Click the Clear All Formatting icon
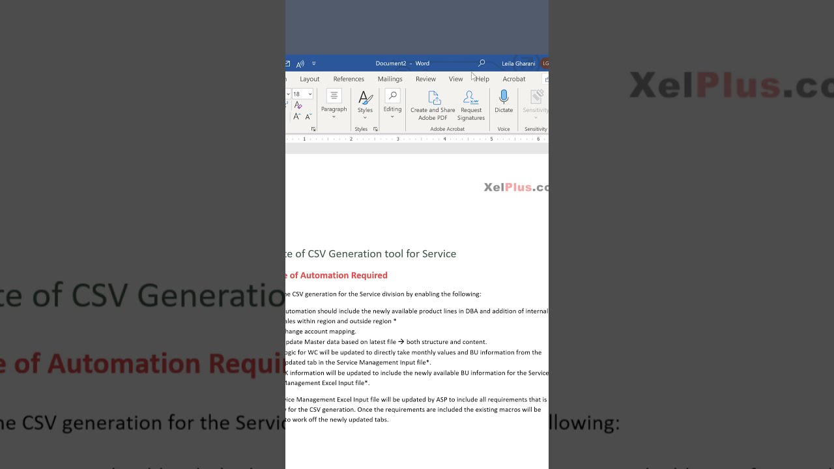The height and width of the screenshot is (469, 834). (298, 106)
